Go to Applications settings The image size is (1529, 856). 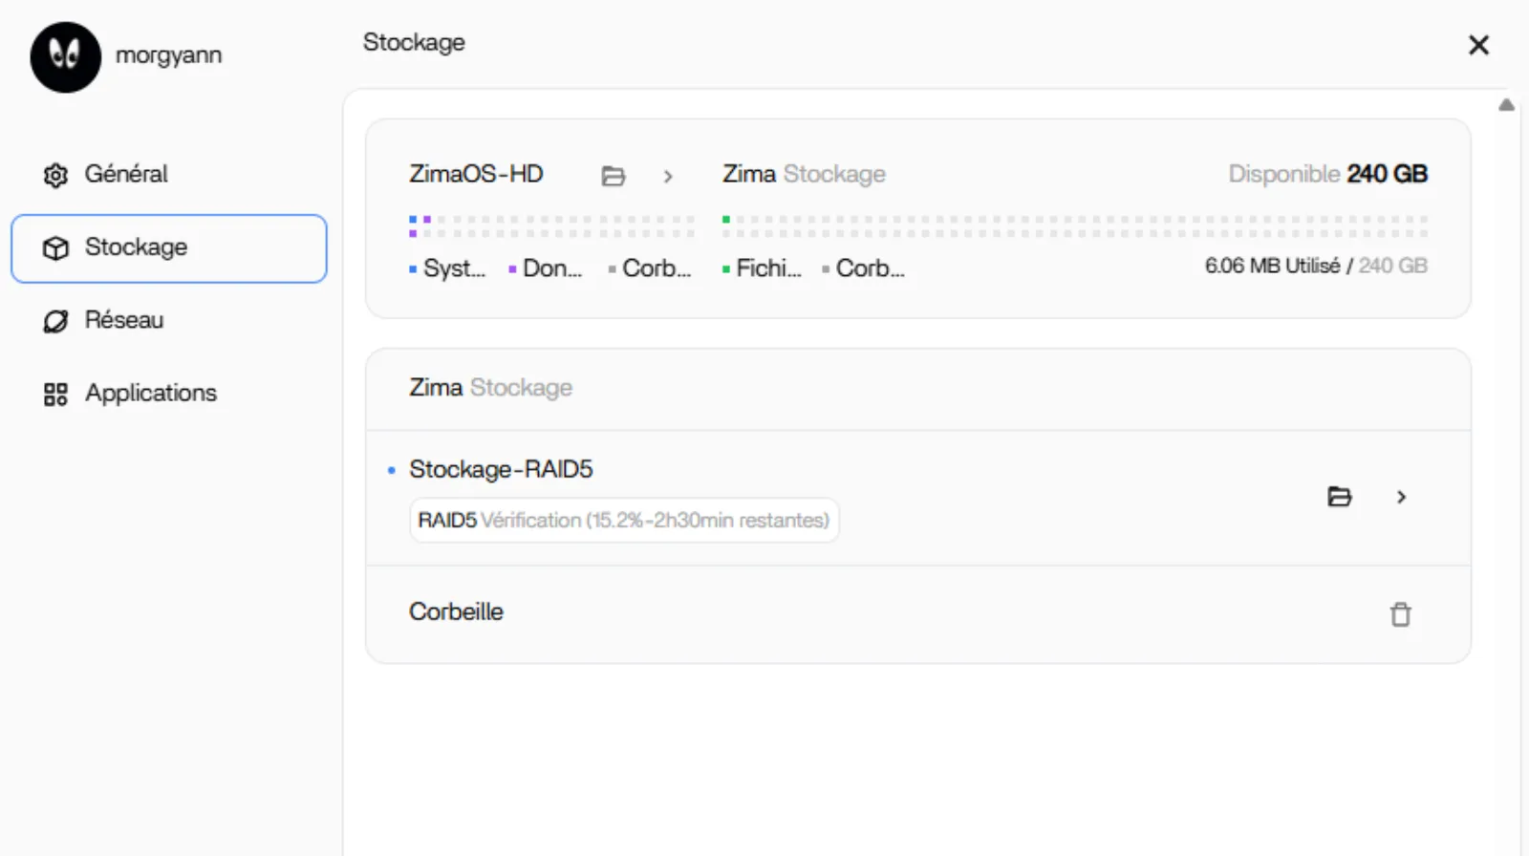[151, 394]
